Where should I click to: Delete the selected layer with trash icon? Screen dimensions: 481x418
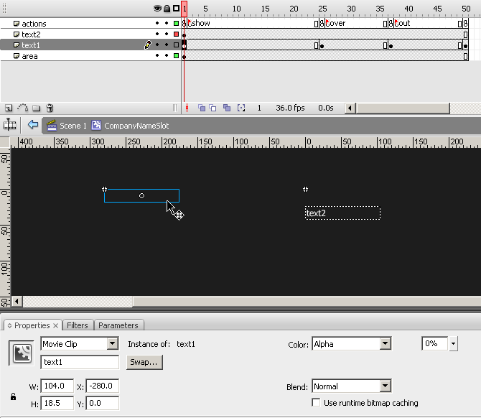(50, 108)
